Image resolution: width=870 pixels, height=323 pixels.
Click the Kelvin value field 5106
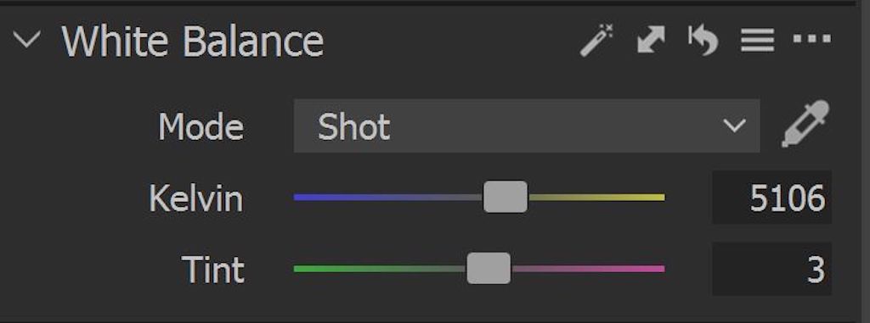click(771, 198)
